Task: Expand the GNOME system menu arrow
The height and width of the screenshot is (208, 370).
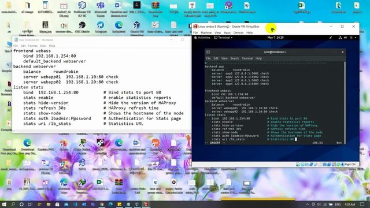Action: pos(356,38)
